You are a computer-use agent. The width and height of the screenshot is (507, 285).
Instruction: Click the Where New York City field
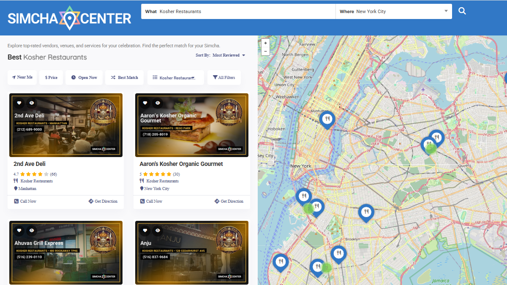pyautogui.click(x=394, y=11)
